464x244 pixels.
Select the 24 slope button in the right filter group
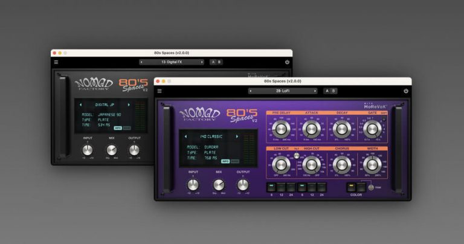[321, 187]
